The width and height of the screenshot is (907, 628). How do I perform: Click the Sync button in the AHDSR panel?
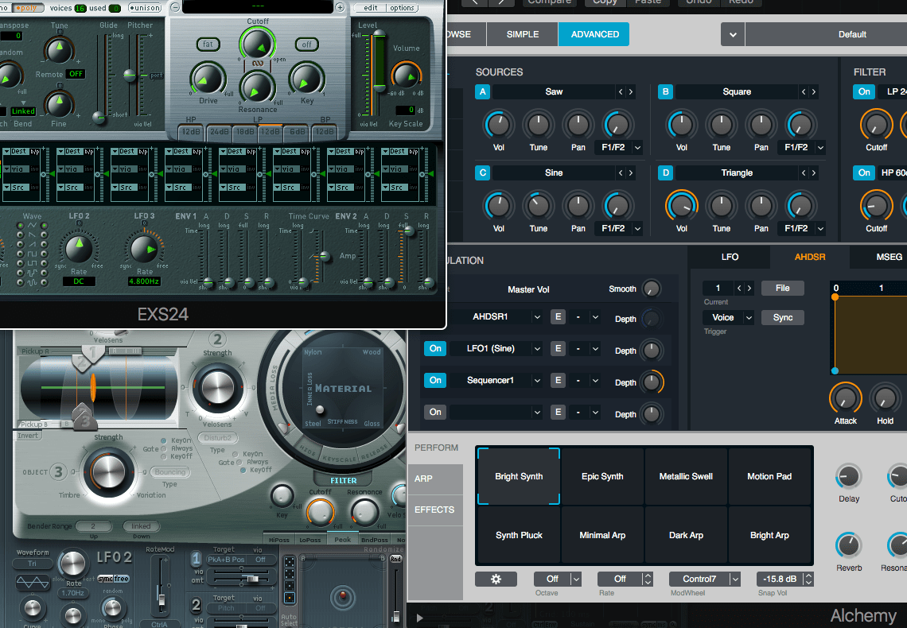click(782, 316)
